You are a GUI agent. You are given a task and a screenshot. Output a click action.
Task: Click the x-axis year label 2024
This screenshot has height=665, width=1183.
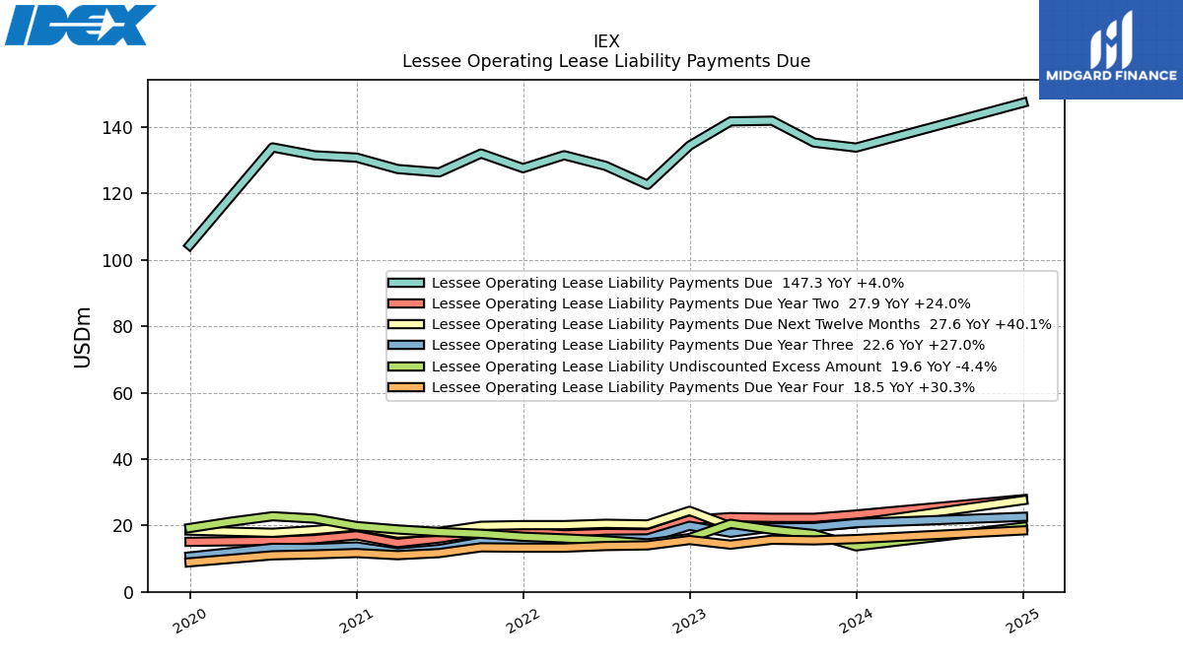[x=856, y=621]
